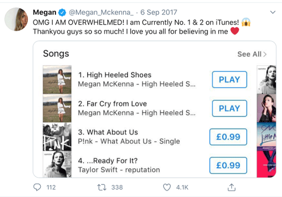Click the screaming face emoji in tweet
The width and height of the screenshot is (282, 197).
tap(246, 22)
